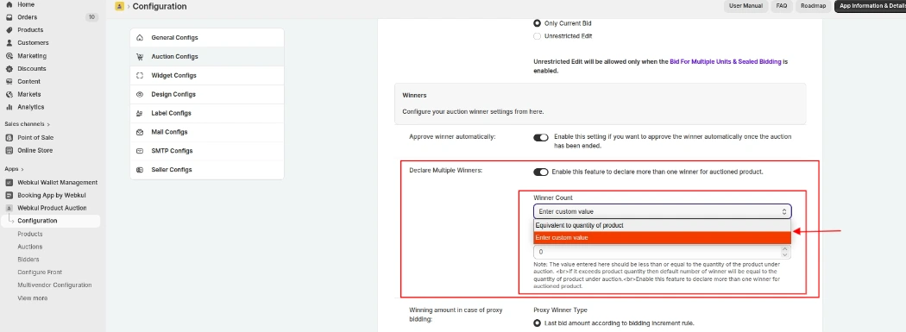Expand the Sales channels section
906x332 pixels.
point(27,124)
